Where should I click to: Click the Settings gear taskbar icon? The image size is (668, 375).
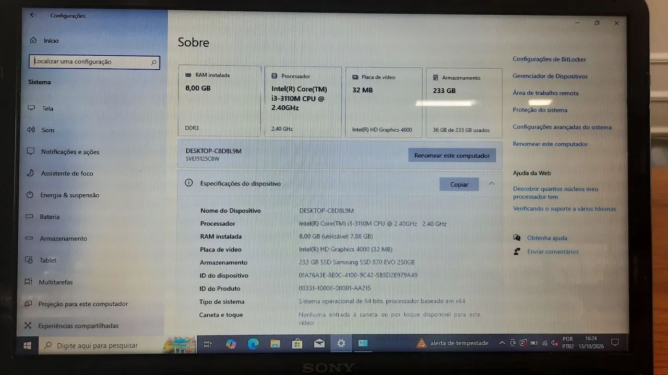(x=341, y=343)
